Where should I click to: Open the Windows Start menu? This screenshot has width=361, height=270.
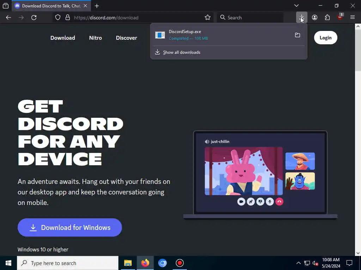pyautogui.click(x=8, y=263)
